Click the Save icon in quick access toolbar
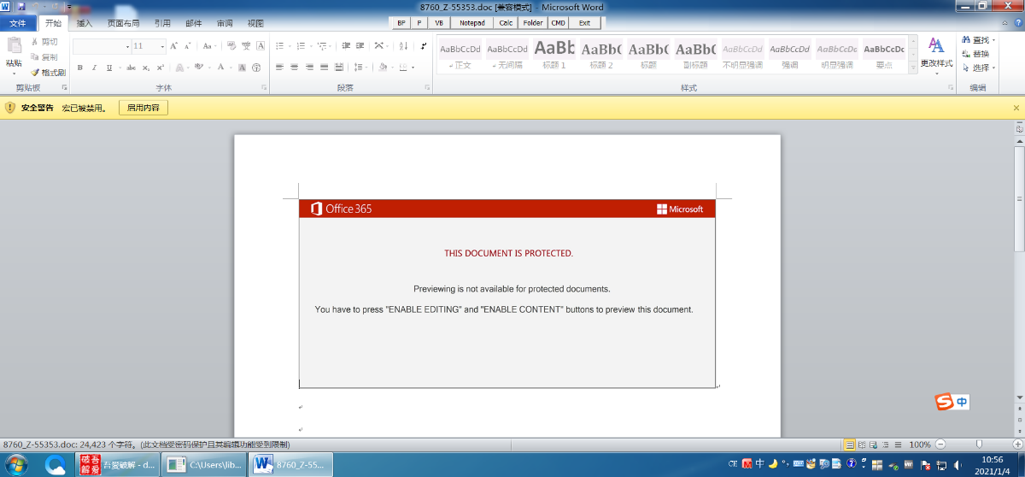Screen dimensions: 1025x477 point(22,7)
